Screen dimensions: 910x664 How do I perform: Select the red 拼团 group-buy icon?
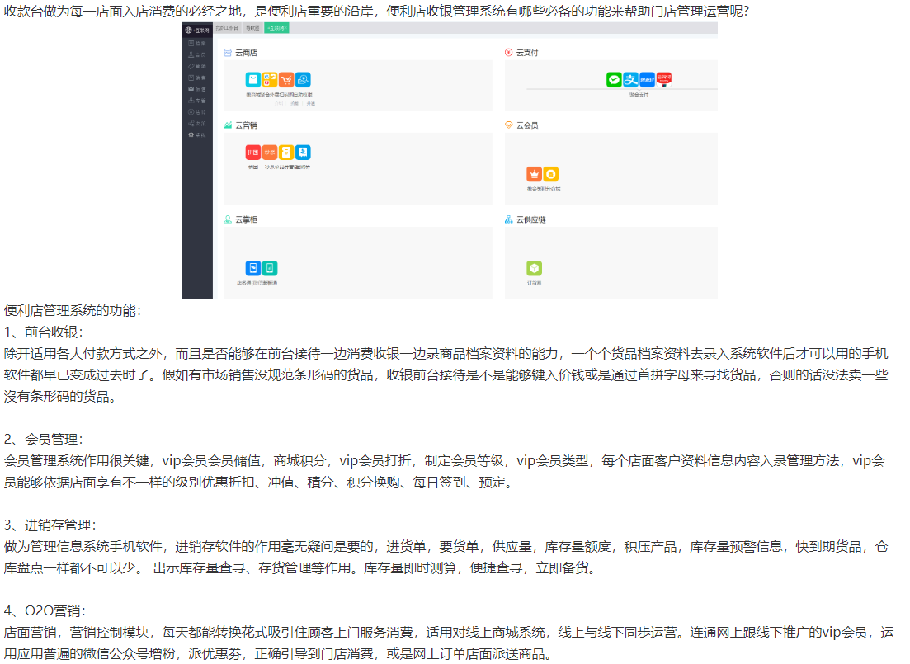[253, 153]
